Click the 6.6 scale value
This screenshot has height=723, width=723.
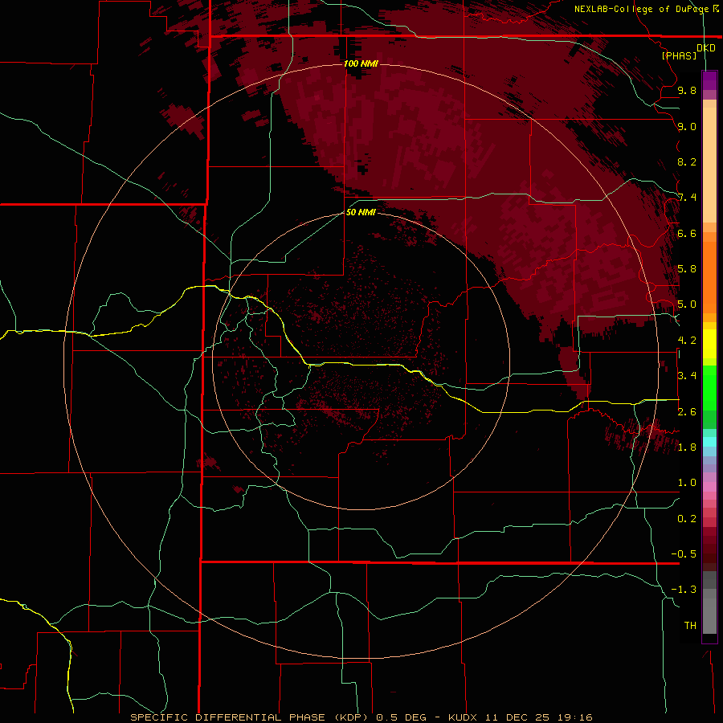point(687,233)
